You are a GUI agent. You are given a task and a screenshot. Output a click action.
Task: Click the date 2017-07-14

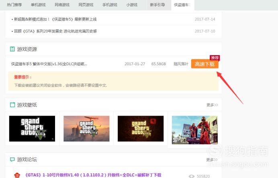tap(205, 19)
